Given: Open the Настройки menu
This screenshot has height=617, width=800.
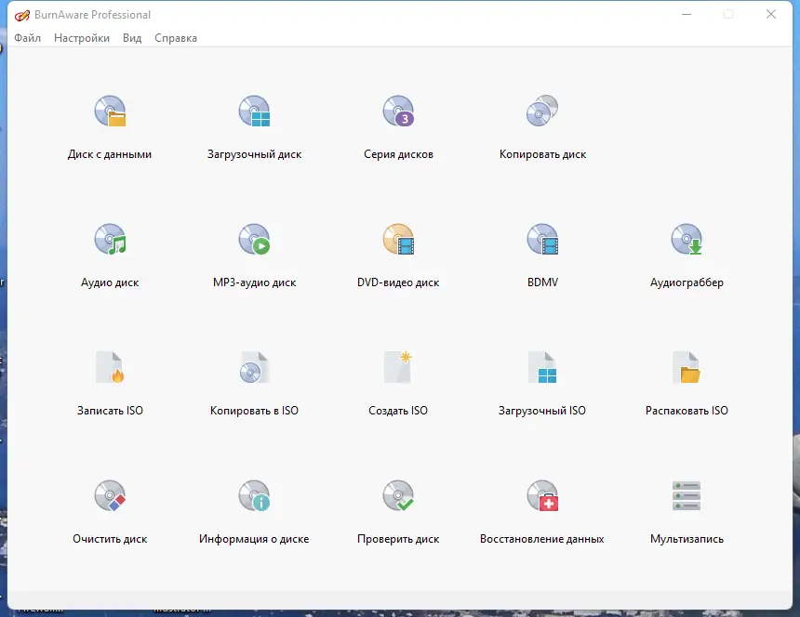Looking at the screenshot, I should [82, 38].
